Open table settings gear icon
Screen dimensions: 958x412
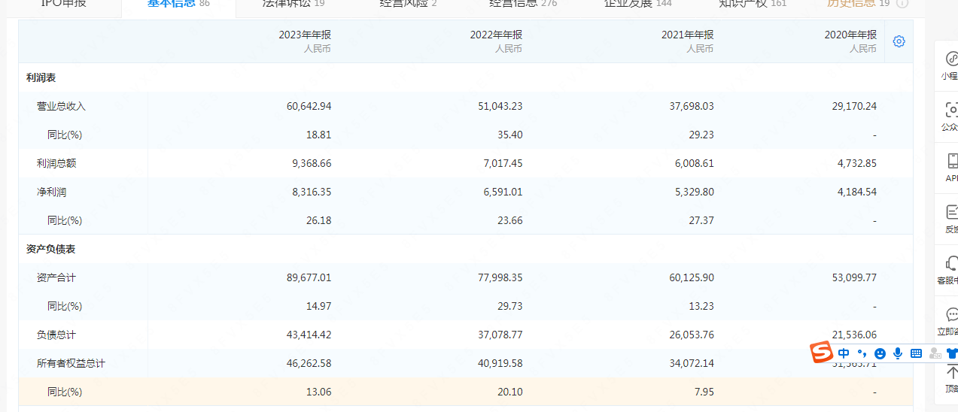[899, 41]
